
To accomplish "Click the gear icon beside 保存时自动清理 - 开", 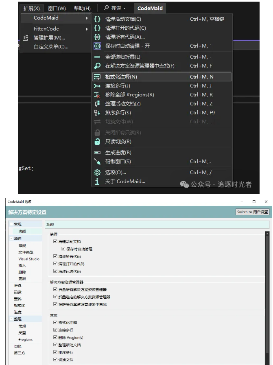I will coord(97,46).
